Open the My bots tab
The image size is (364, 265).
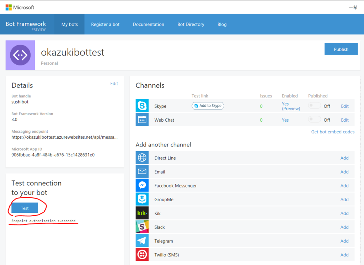tap(70, 24)
